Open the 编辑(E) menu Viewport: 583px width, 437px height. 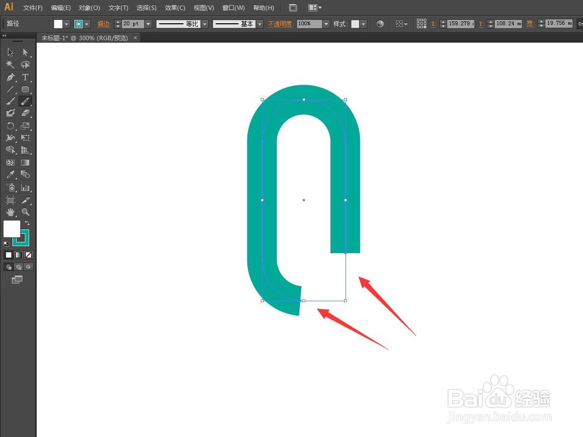click(60, 8)
